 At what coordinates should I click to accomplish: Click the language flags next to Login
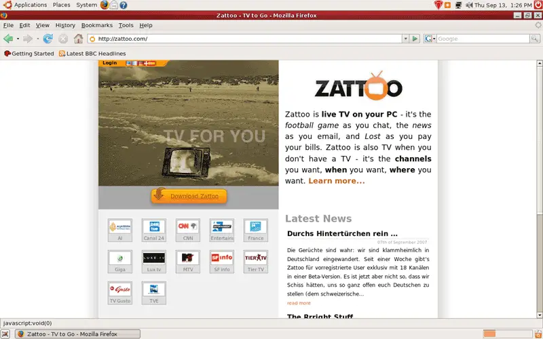141,63
